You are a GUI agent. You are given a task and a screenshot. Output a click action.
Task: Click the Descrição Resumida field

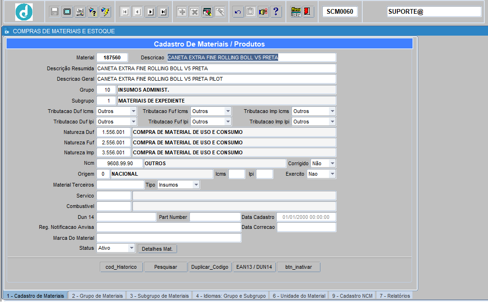point(216,68)
